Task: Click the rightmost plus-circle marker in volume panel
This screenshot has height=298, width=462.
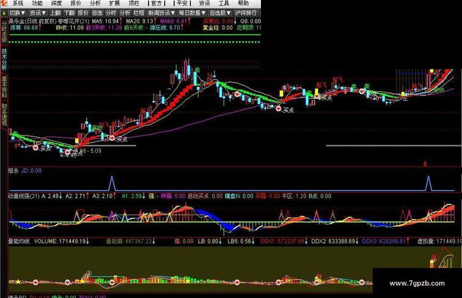Action: [362, 282]
